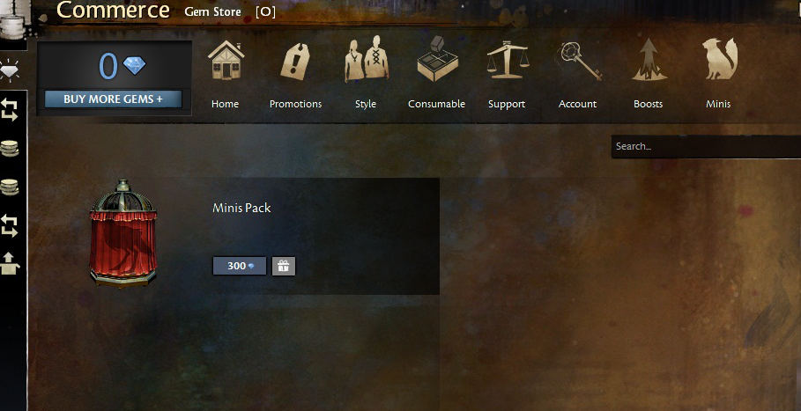
Task: Open the Consumable box icon
Action: coord(437,59)
